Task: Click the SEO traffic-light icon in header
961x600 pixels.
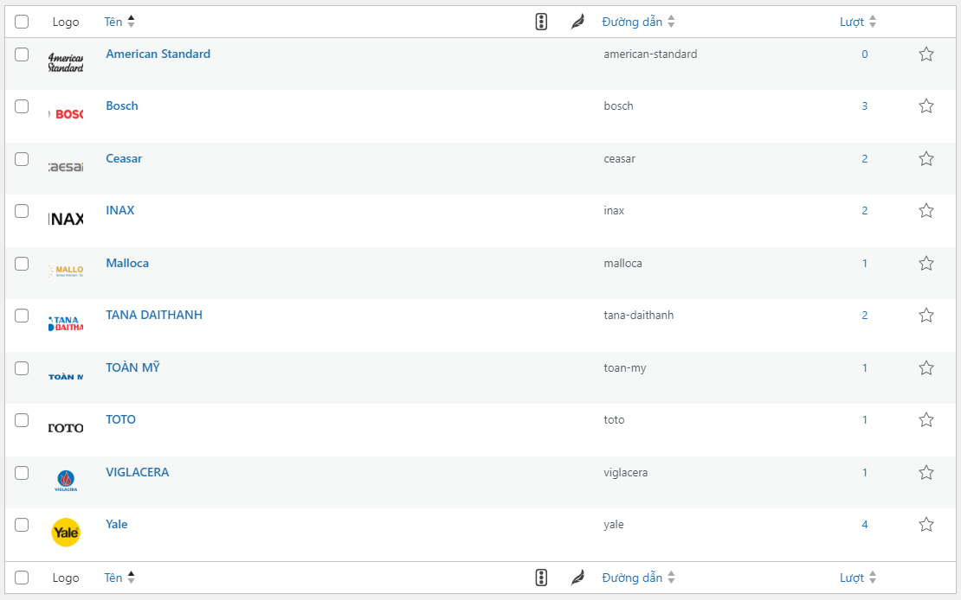Action: (541, 22)
